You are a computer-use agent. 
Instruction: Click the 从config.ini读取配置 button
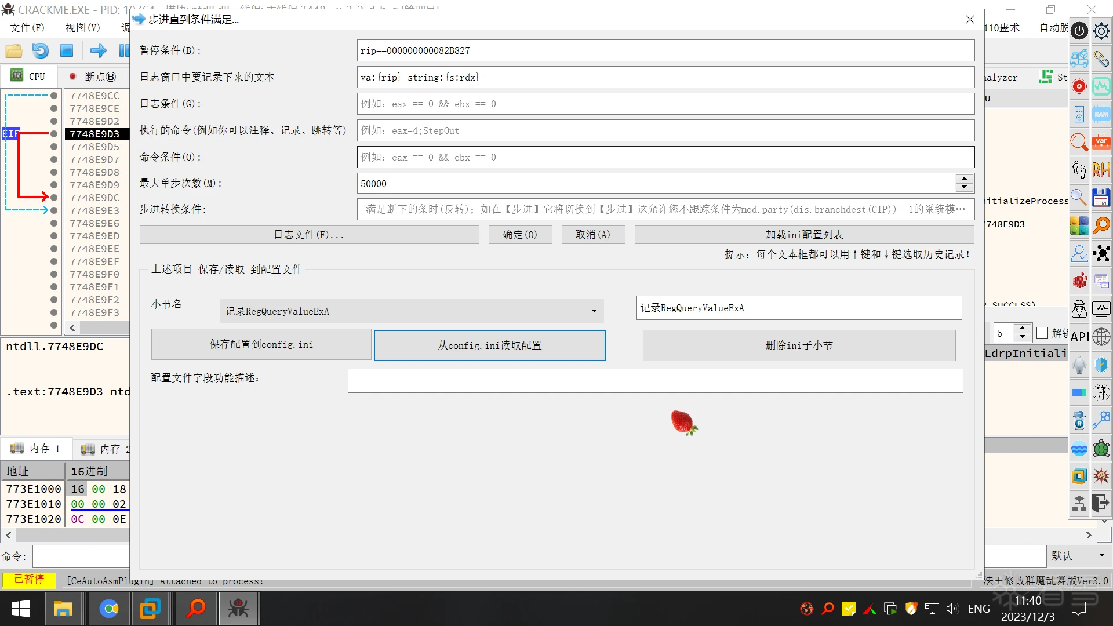click(x=489, y=345)
